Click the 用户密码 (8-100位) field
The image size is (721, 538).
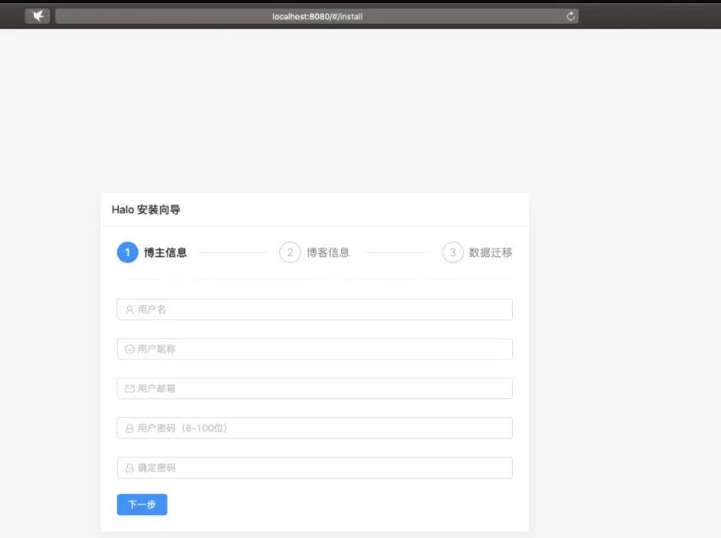click(x=315, y=428)
